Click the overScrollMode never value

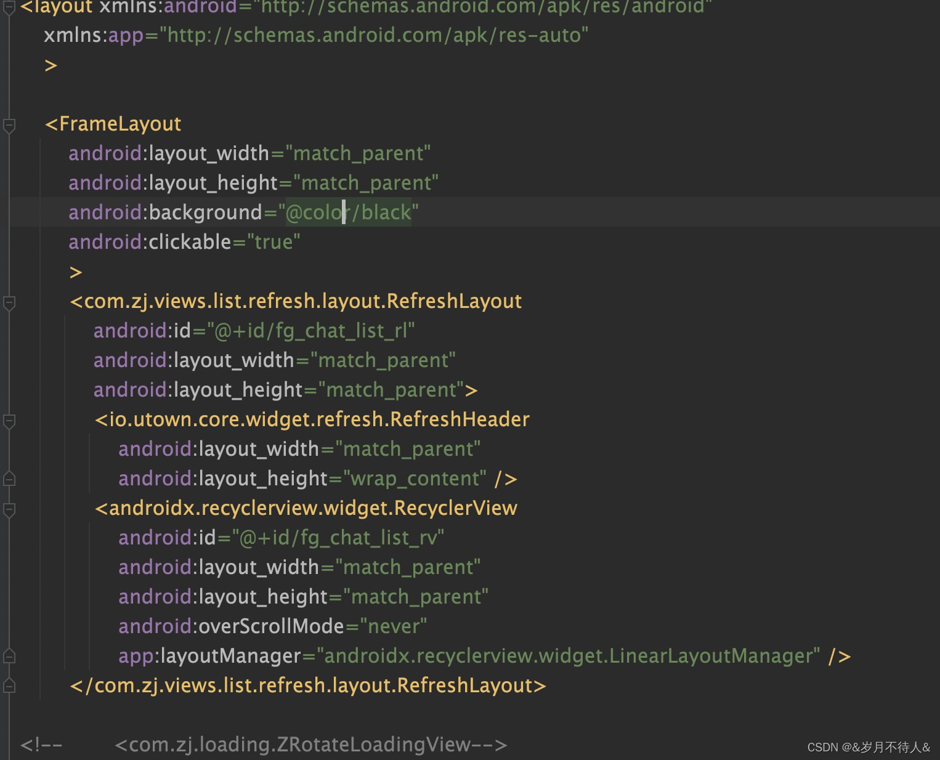[394, 626]
